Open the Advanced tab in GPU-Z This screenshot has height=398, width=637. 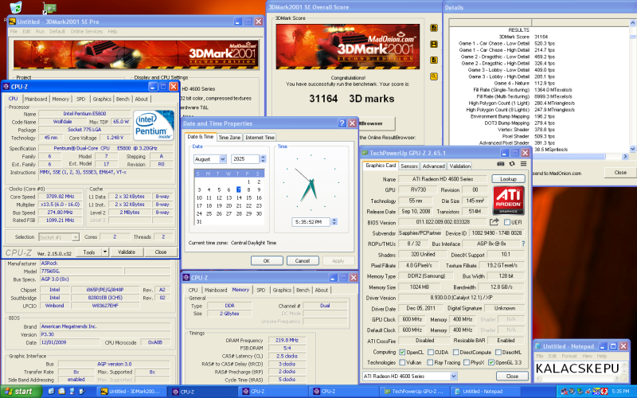(x=433, y=166)
